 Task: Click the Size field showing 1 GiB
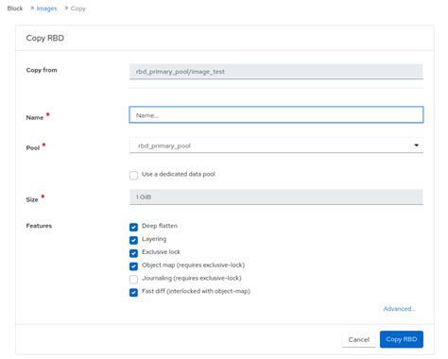click(x=276, y=197)
